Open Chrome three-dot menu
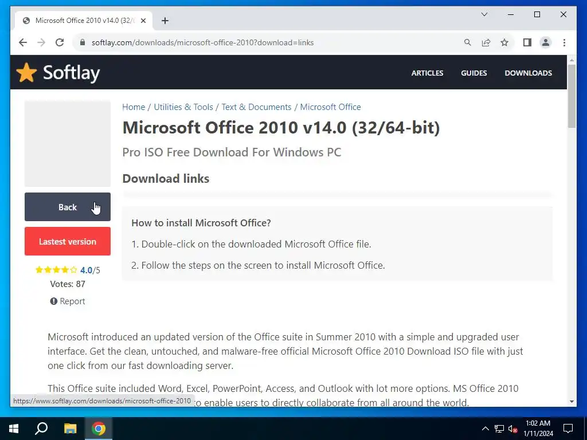587x440 pixels. coord(564,42)
